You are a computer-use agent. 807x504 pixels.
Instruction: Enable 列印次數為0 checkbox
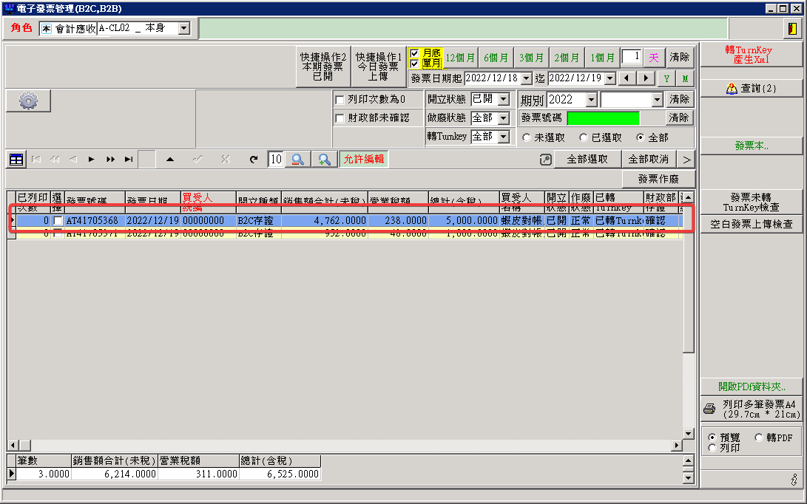340,100
